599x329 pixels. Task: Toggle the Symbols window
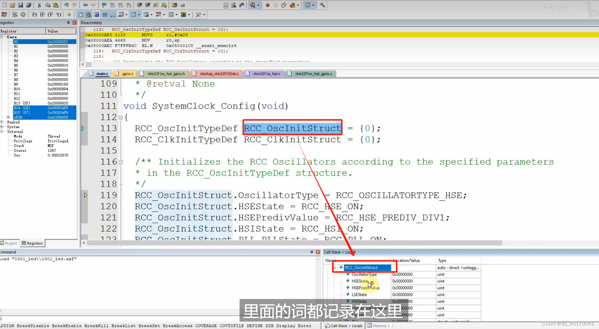pyautogui.click(x=96, y=14)
